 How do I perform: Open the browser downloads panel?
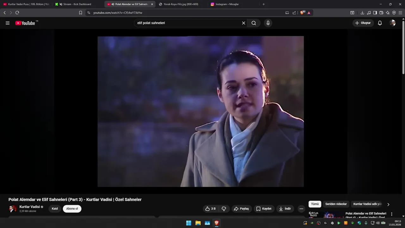[x=362, y=13]
